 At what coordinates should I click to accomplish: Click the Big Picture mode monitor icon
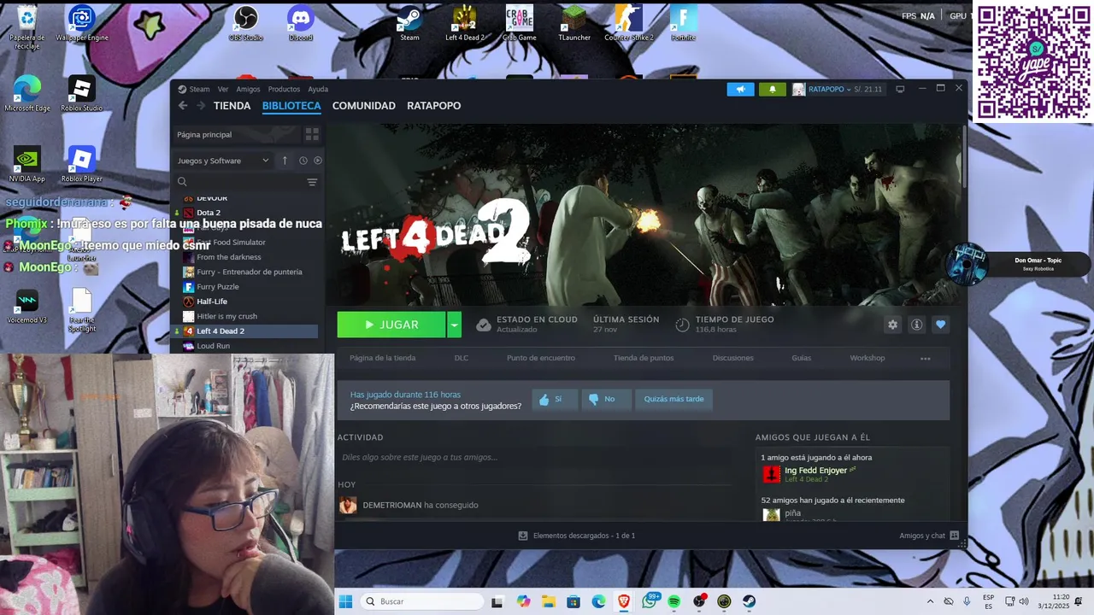click(x=900, y=89)
